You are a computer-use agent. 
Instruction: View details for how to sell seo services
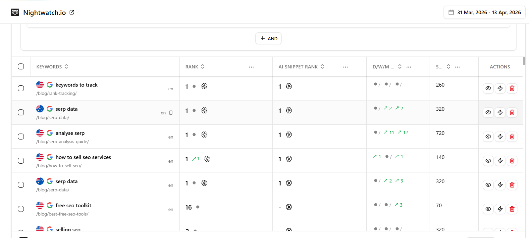point(488,161)
